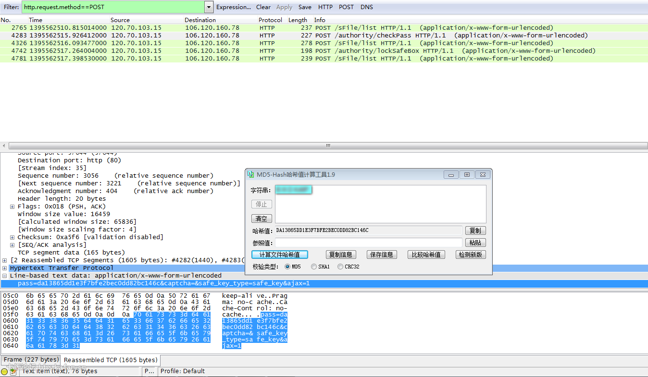Sort packet list by Info column
The width and height of the screenshot is (648, 377).
point(320,20)
